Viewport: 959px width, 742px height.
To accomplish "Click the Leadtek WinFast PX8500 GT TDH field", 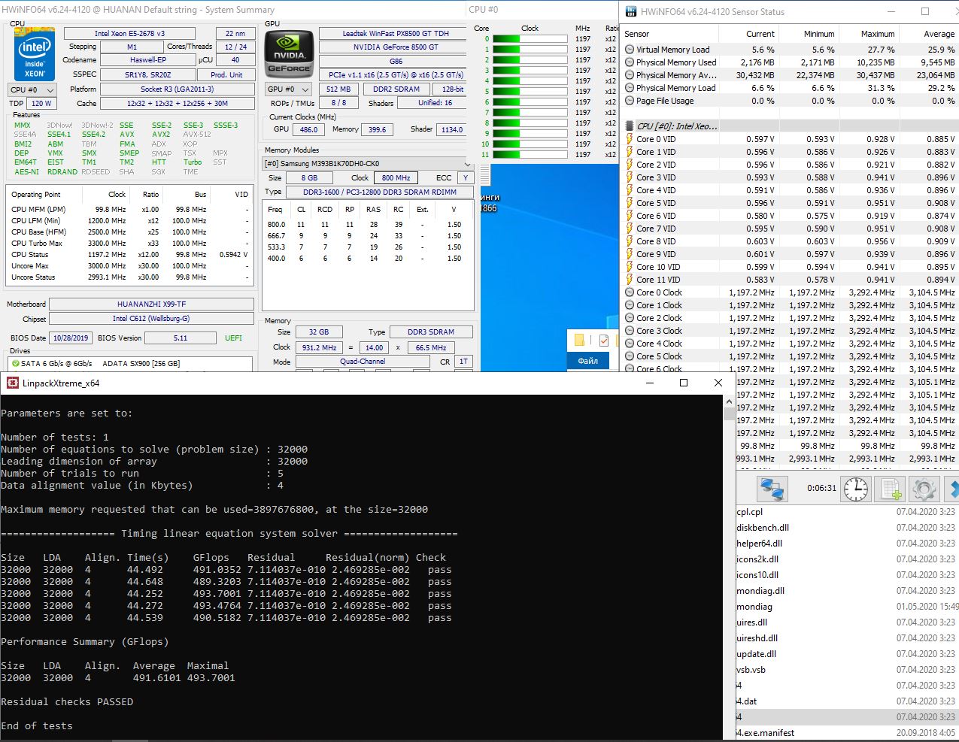I will (x=396, y=34).
